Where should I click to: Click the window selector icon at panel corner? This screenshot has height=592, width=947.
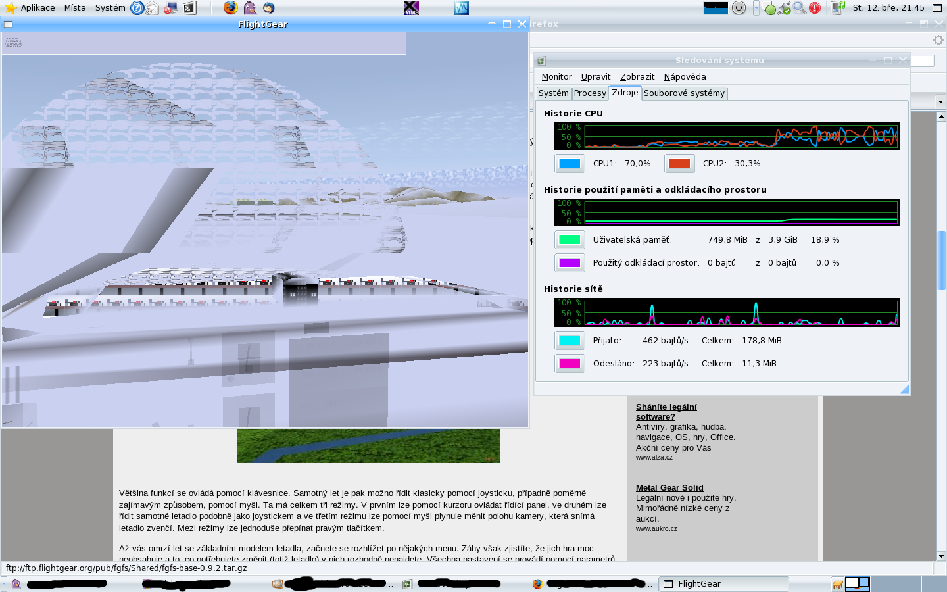[x=937, y=8]
